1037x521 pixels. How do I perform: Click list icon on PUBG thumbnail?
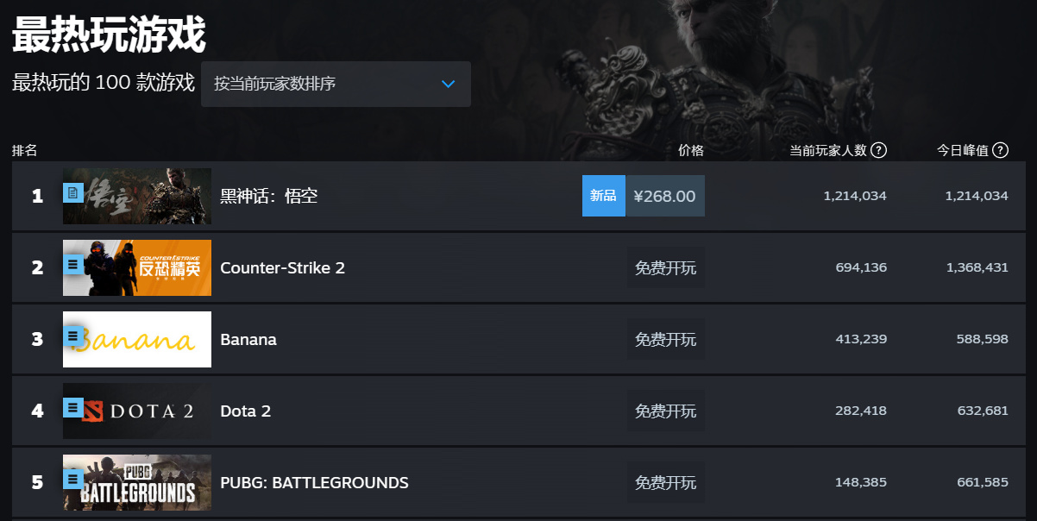point(73,478)
